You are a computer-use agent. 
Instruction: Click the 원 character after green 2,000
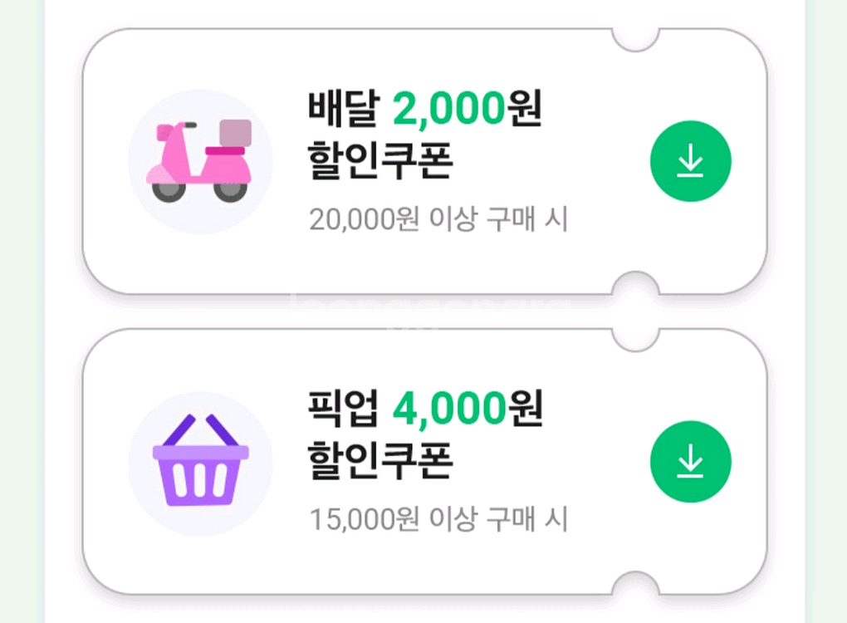pos(525,109)
